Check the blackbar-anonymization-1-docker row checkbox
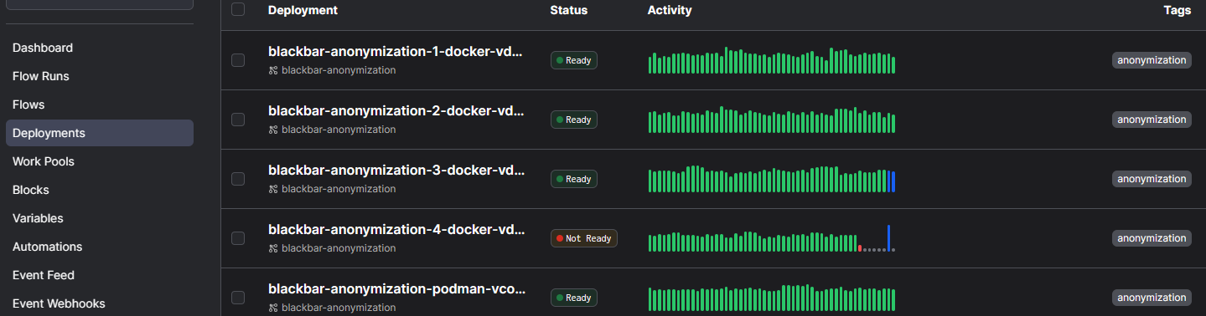 (x=238, y=60)
